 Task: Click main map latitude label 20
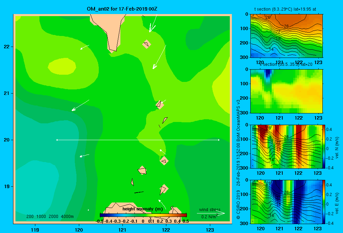[x=7, y=140]
